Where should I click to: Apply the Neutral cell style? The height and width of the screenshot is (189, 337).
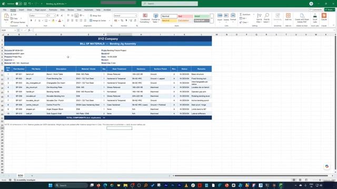(169, 20)
